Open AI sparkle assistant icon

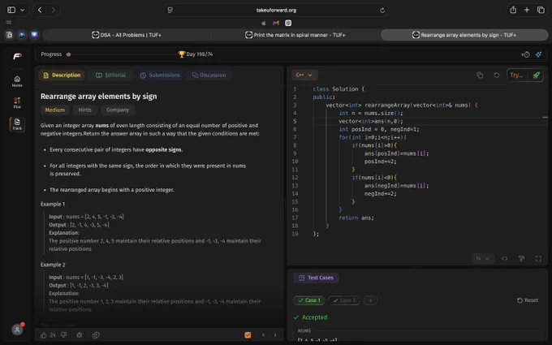coord(538,54)
